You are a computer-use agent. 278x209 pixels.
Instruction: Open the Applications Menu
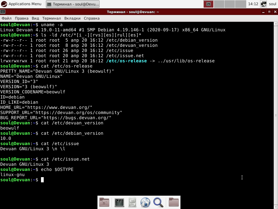21,4
